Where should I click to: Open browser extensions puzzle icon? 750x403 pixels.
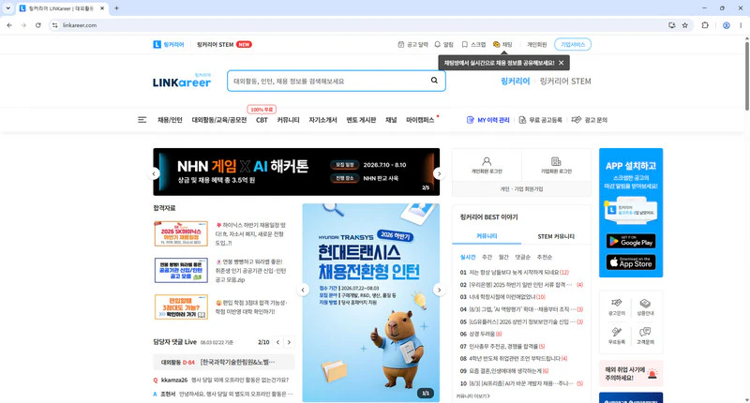click(705, 25)
